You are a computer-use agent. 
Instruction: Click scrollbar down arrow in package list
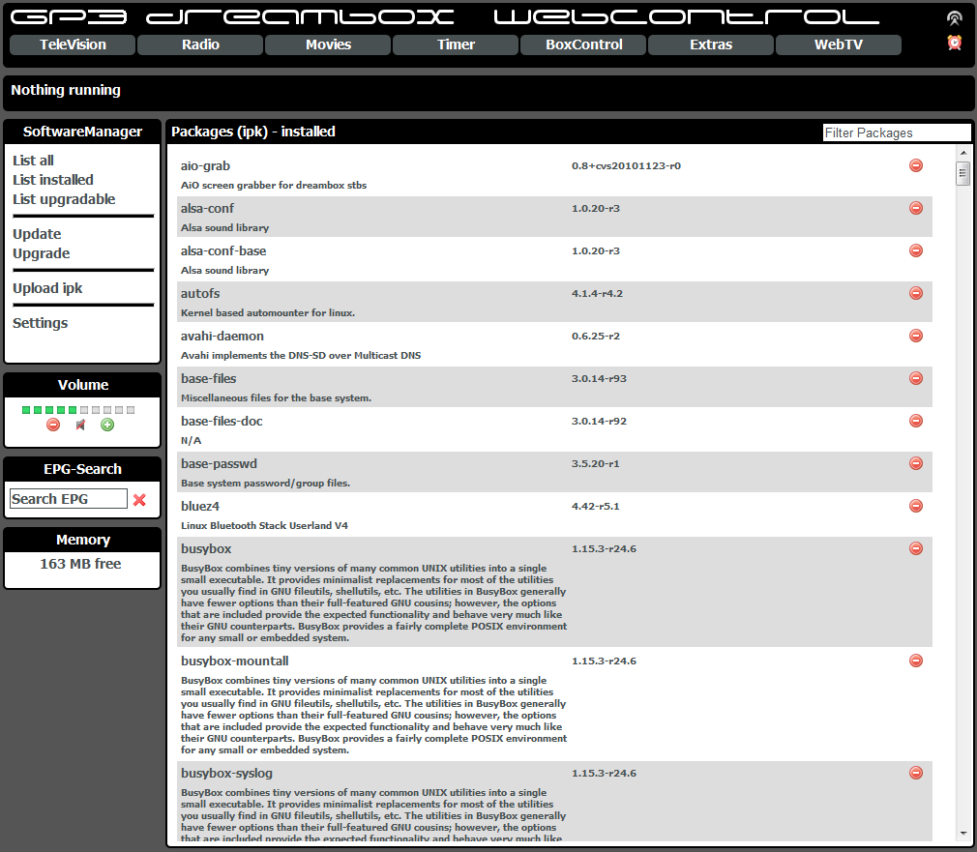pyautogui.click(x=963, y=834)
